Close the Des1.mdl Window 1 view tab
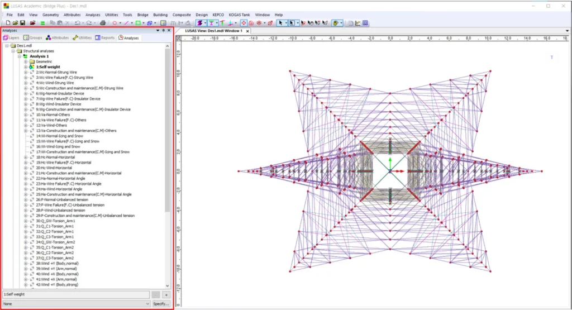The width and height of the screenshot is (572, 310). (247, 31)
